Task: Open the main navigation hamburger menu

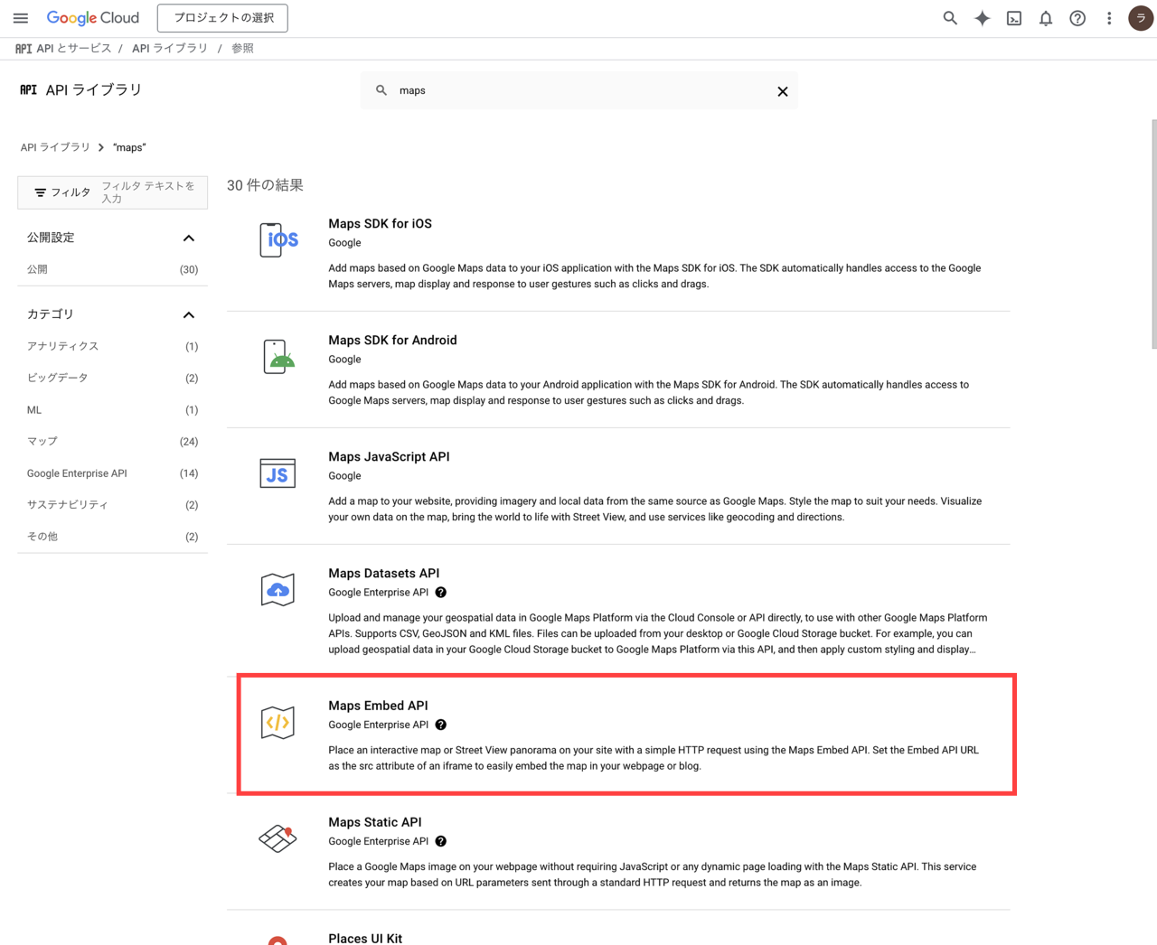Action: tap(21, 18)
